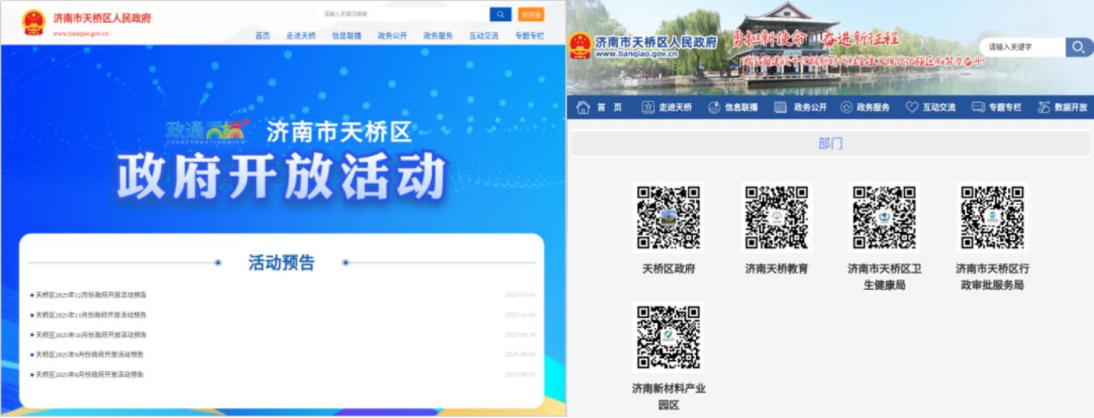Click the 天桥区政府 QR code image
This screenshot has width=1094, height=418.
coord(668,218)
